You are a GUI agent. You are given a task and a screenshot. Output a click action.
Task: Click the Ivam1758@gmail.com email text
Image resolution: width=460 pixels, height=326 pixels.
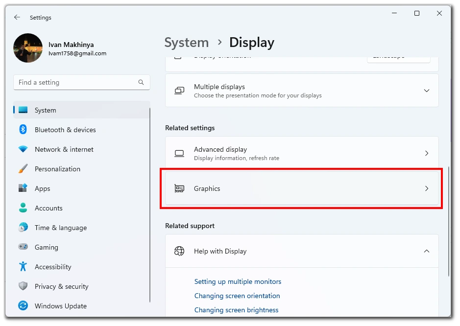tap(77, 53)
